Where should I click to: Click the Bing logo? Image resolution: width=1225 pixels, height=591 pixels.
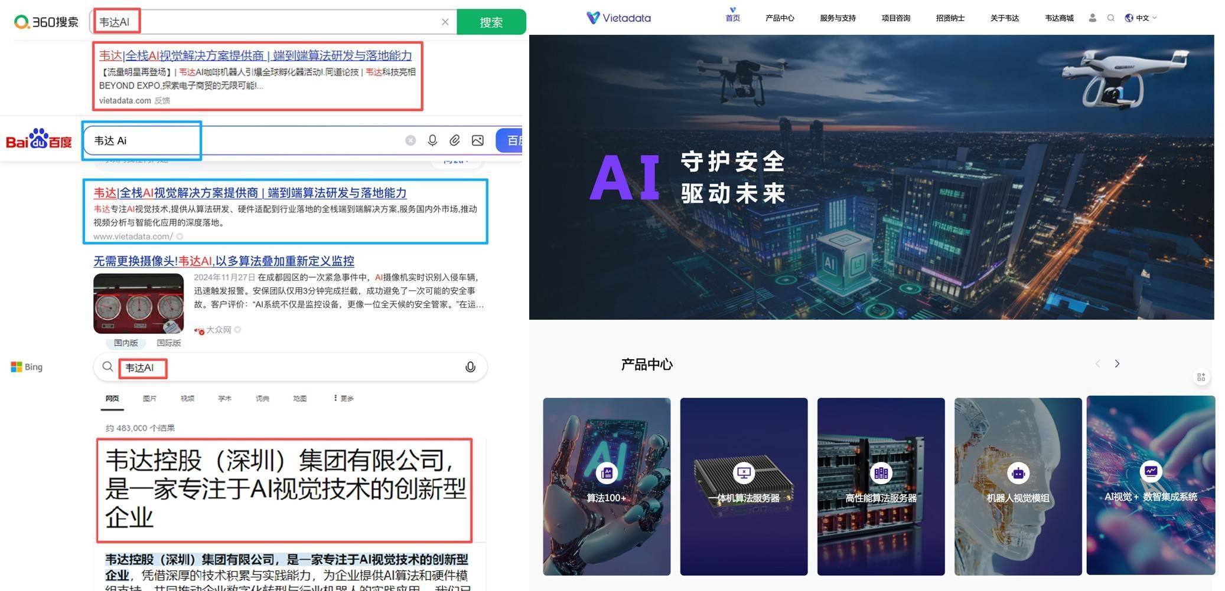pyautogui.click(x=26, y=366)
